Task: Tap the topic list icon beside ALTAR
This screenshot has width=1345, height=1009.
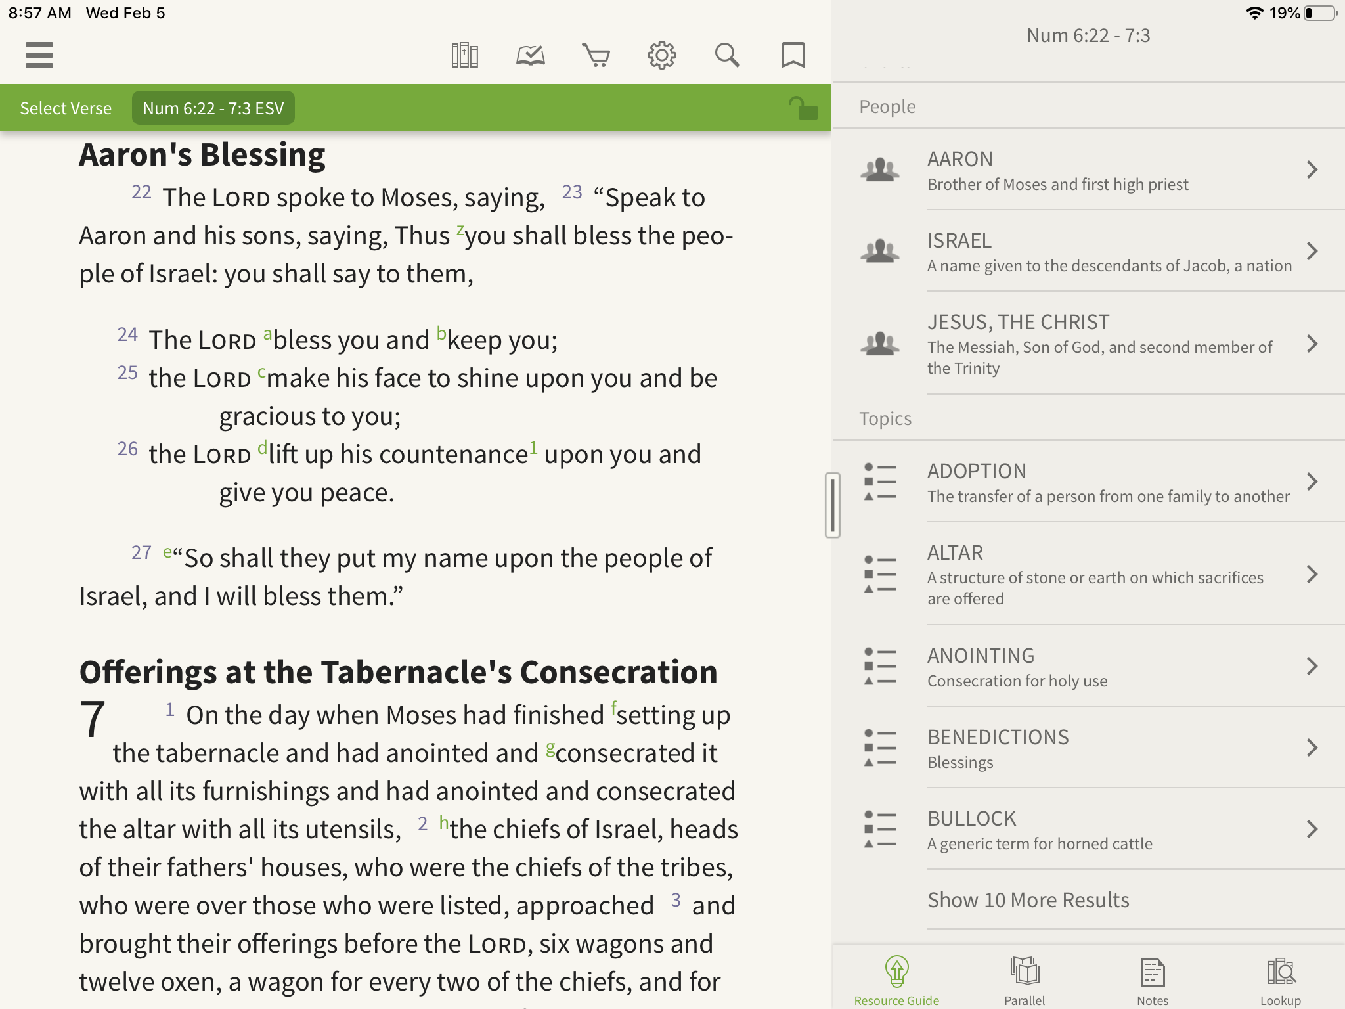Action: point(880,574)
